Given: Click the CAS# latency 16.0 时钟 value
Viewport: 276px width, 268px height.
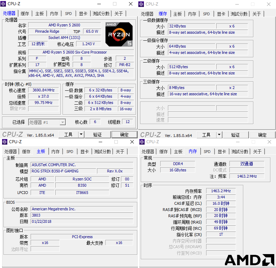Looking at the screenshot, I should click(221, 203).
